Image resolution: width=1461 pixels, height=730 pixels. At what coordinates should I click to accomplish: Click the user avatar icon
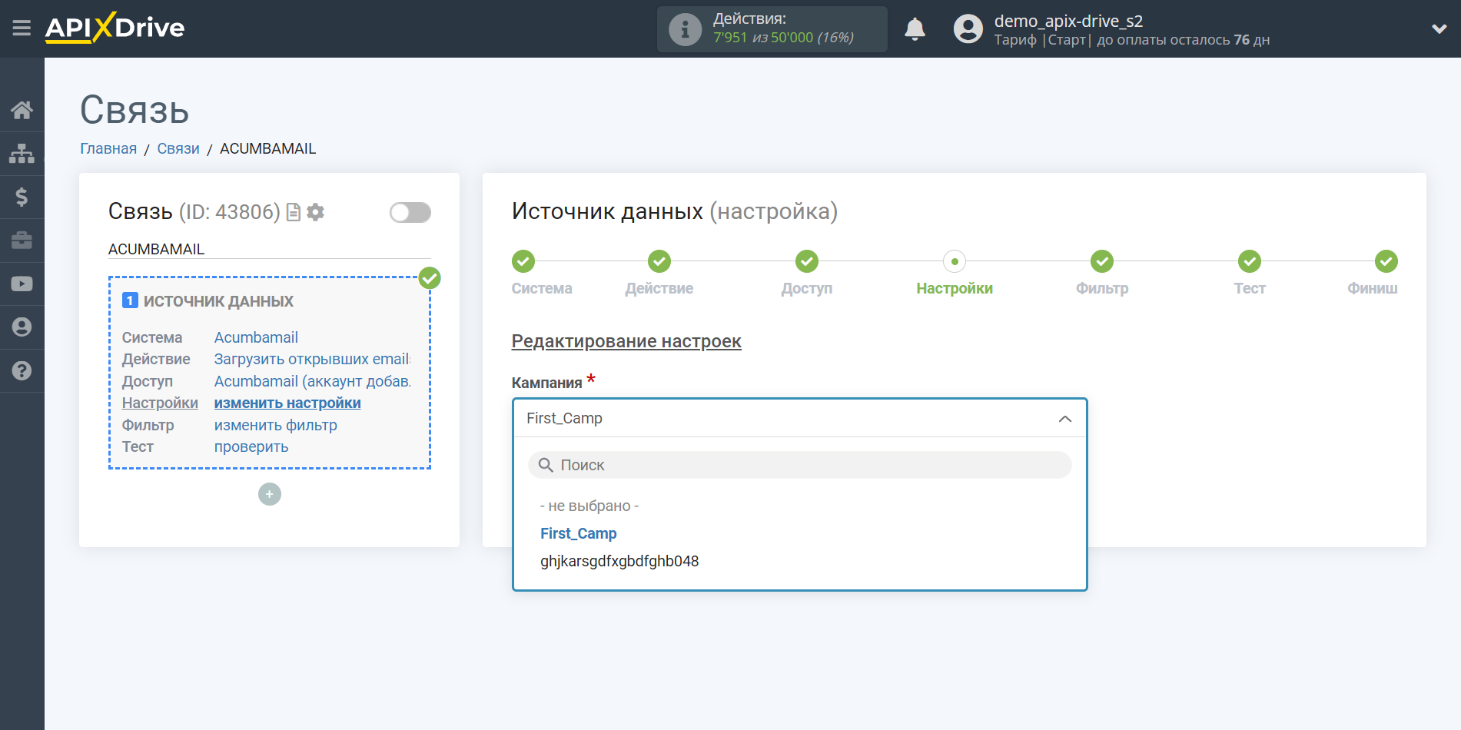point(968,29)
